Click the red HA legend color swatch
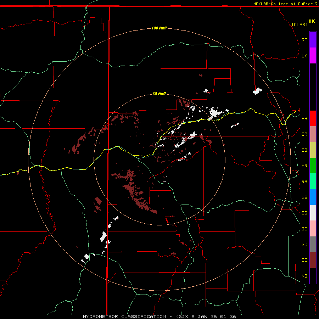This screenshot has width=319, height=319. (313, 118)
